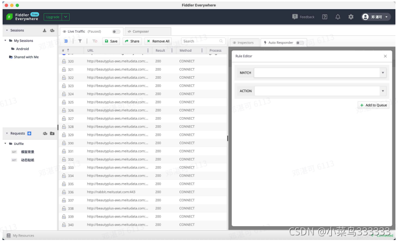Click the ACTION input field
398x241 pixels.
pos(317,91)
